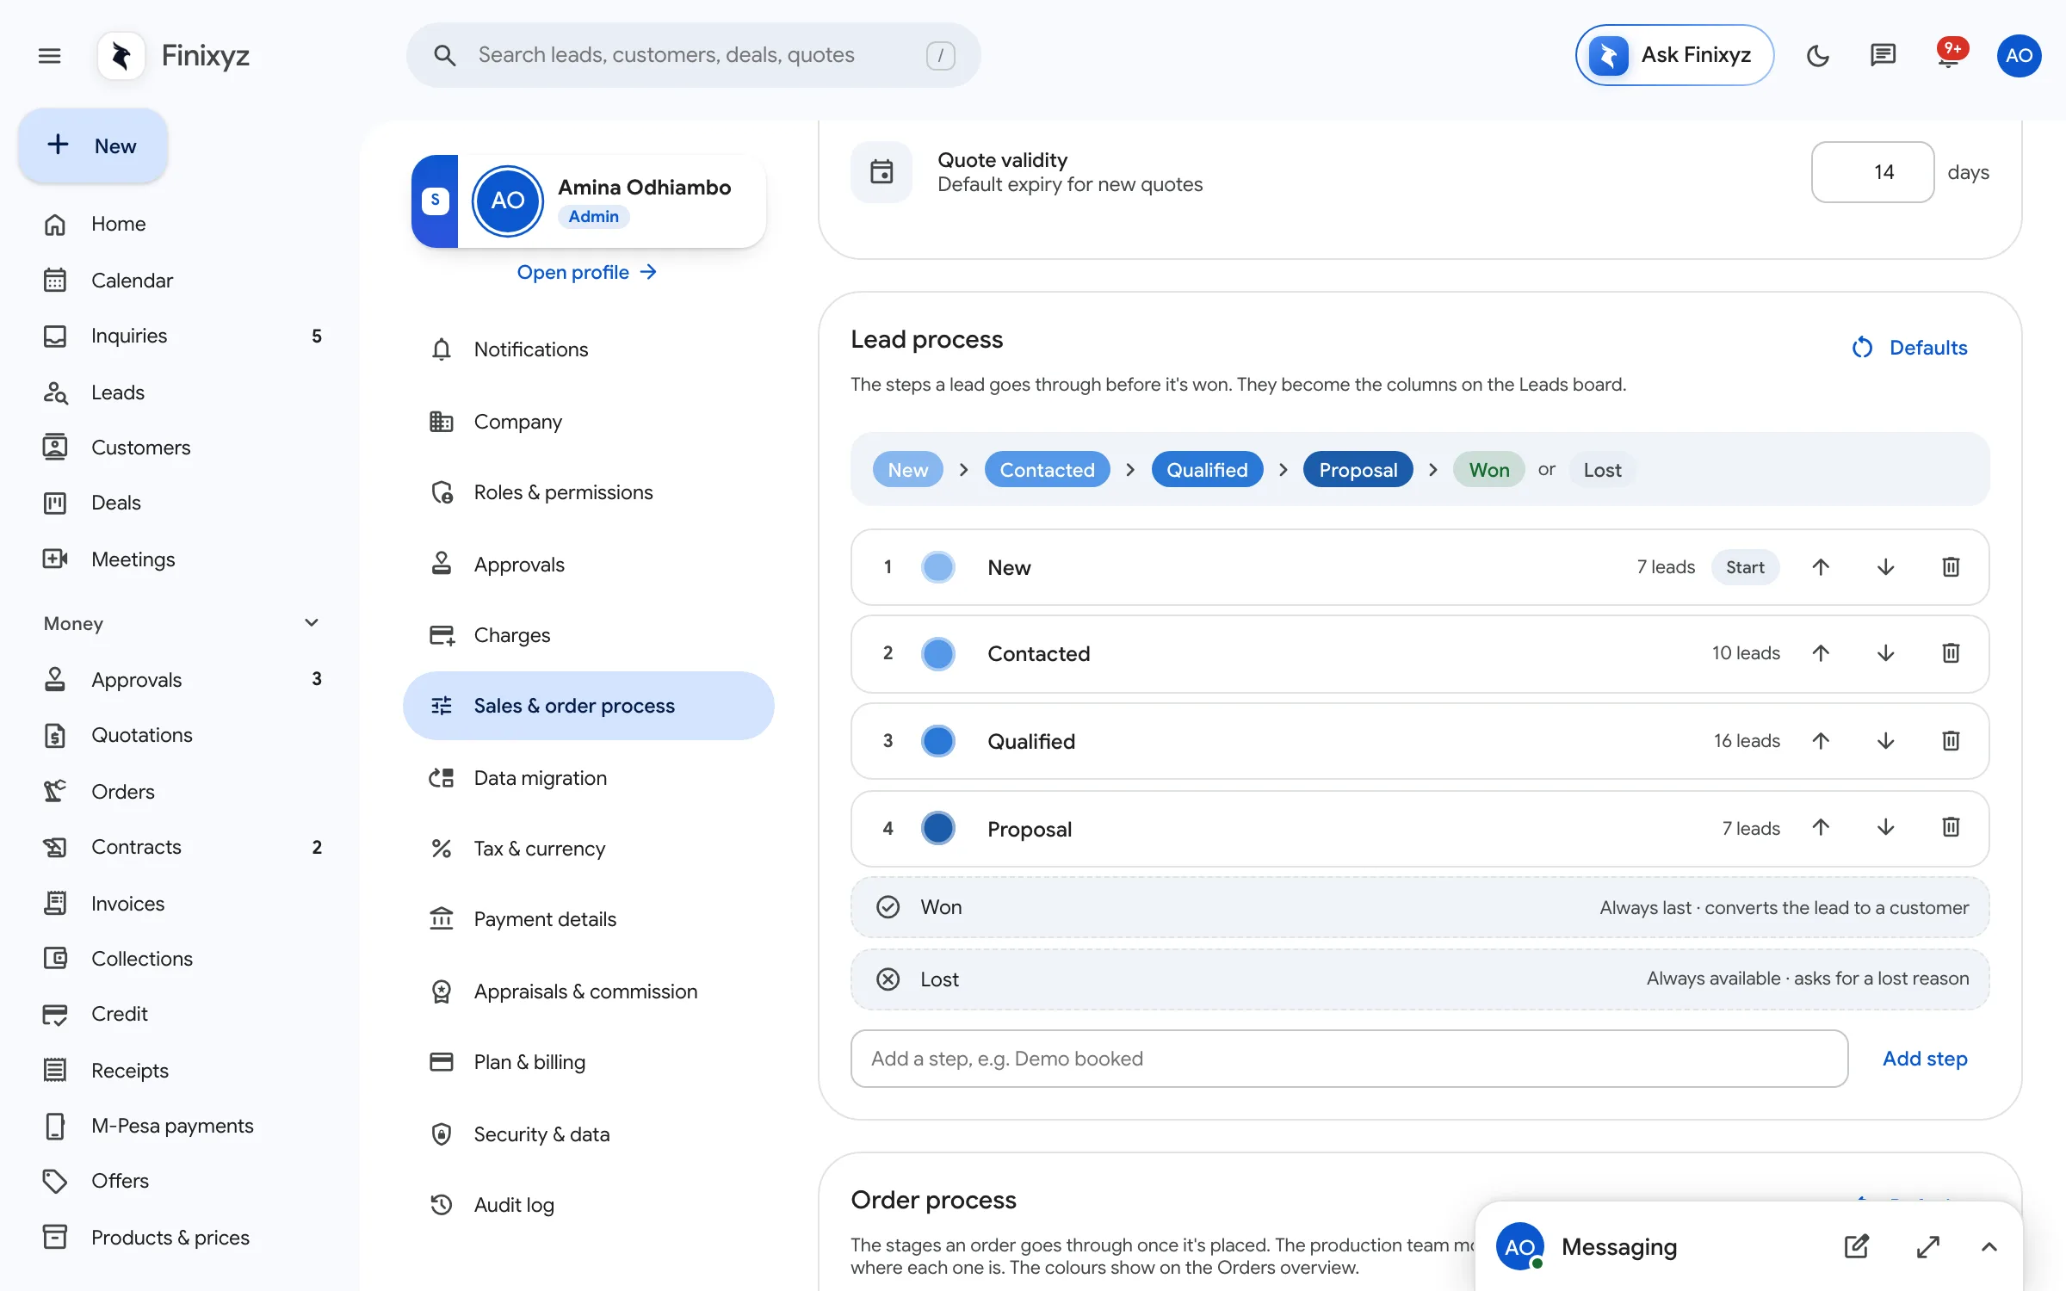Move the Contacted step up
Viewport: 2066px width, 1291px height.
(x=1821, y=653)
